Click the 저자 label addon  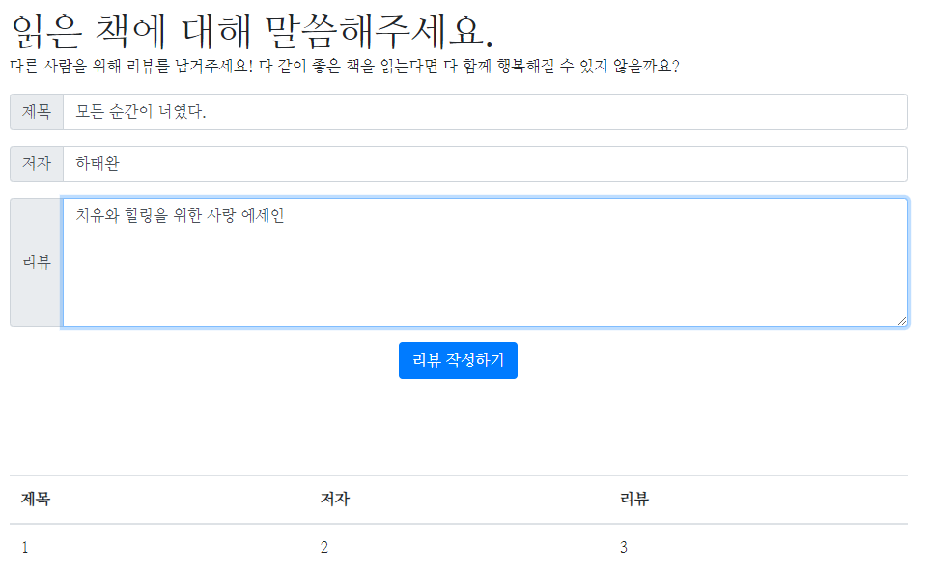(x=37, y=164)
